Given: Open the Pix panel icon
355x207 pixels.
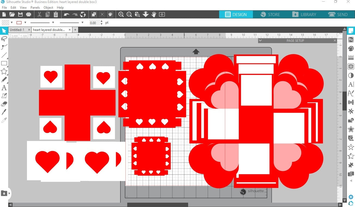Looking at the screenshot, I should click(x=351, y=40).
